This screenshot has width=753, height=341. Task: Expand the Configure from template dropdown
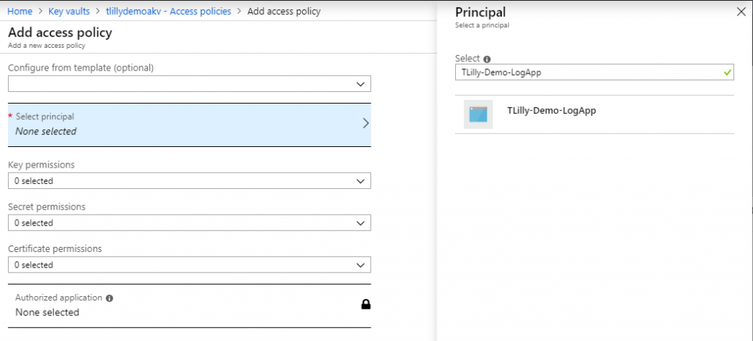189,84
